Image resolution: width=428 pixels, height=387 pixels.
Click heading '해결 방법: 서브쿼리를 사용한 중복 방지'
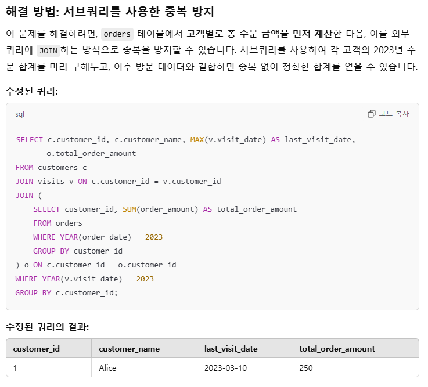pos(110,12)
